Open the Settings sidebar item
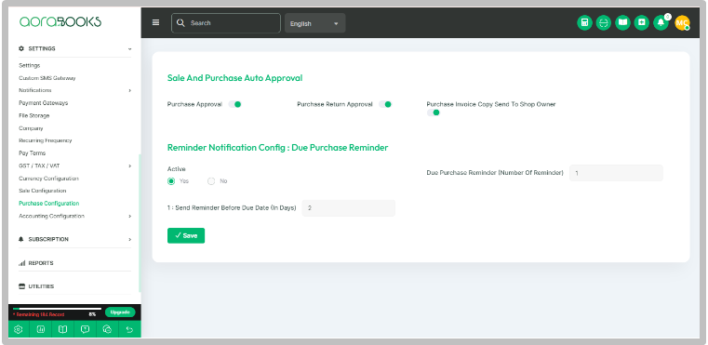This screenshot has width=708, height=345. tap(30, 65)
